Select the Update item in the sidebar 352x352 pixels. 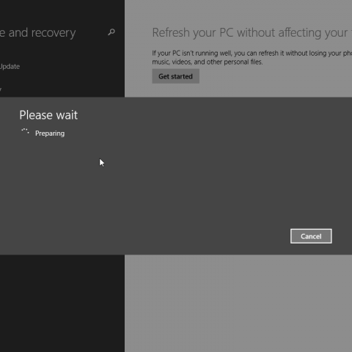[x=10, y=67]
